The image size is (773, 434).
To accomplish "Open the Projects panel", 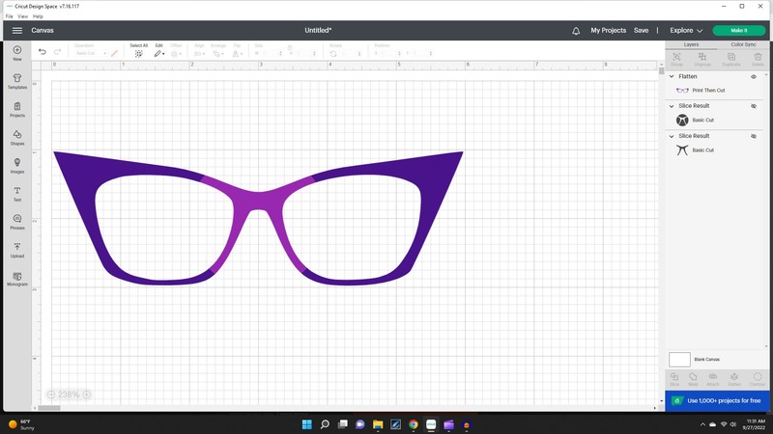I will click(x=17, y=109).
